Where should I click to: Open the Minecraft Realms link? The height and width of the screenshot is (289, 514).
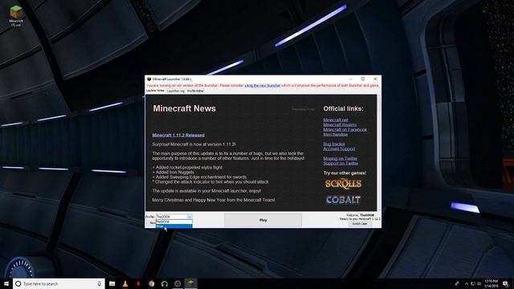340,125
